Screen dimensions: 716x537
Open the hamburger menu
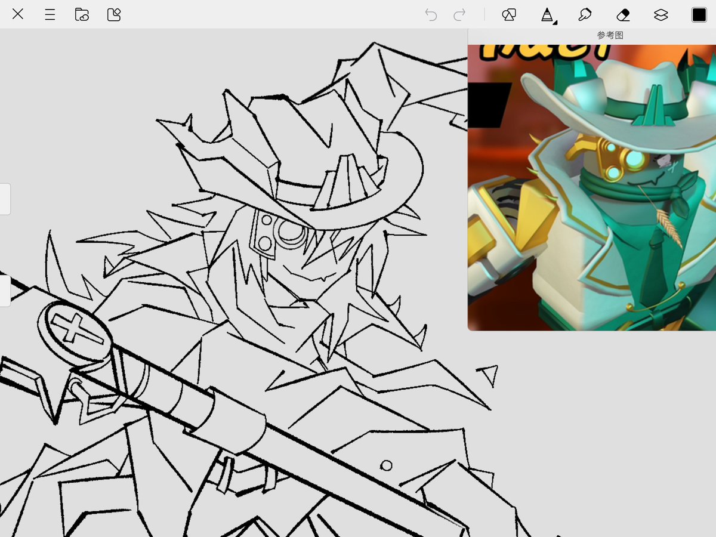click(x=50, y=14)
